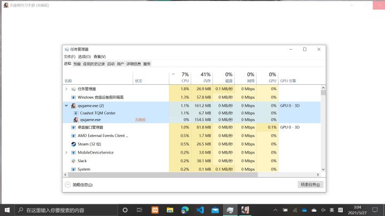Sort processes by CPU column header
385x216 pixels.
(x=180, y=77)
